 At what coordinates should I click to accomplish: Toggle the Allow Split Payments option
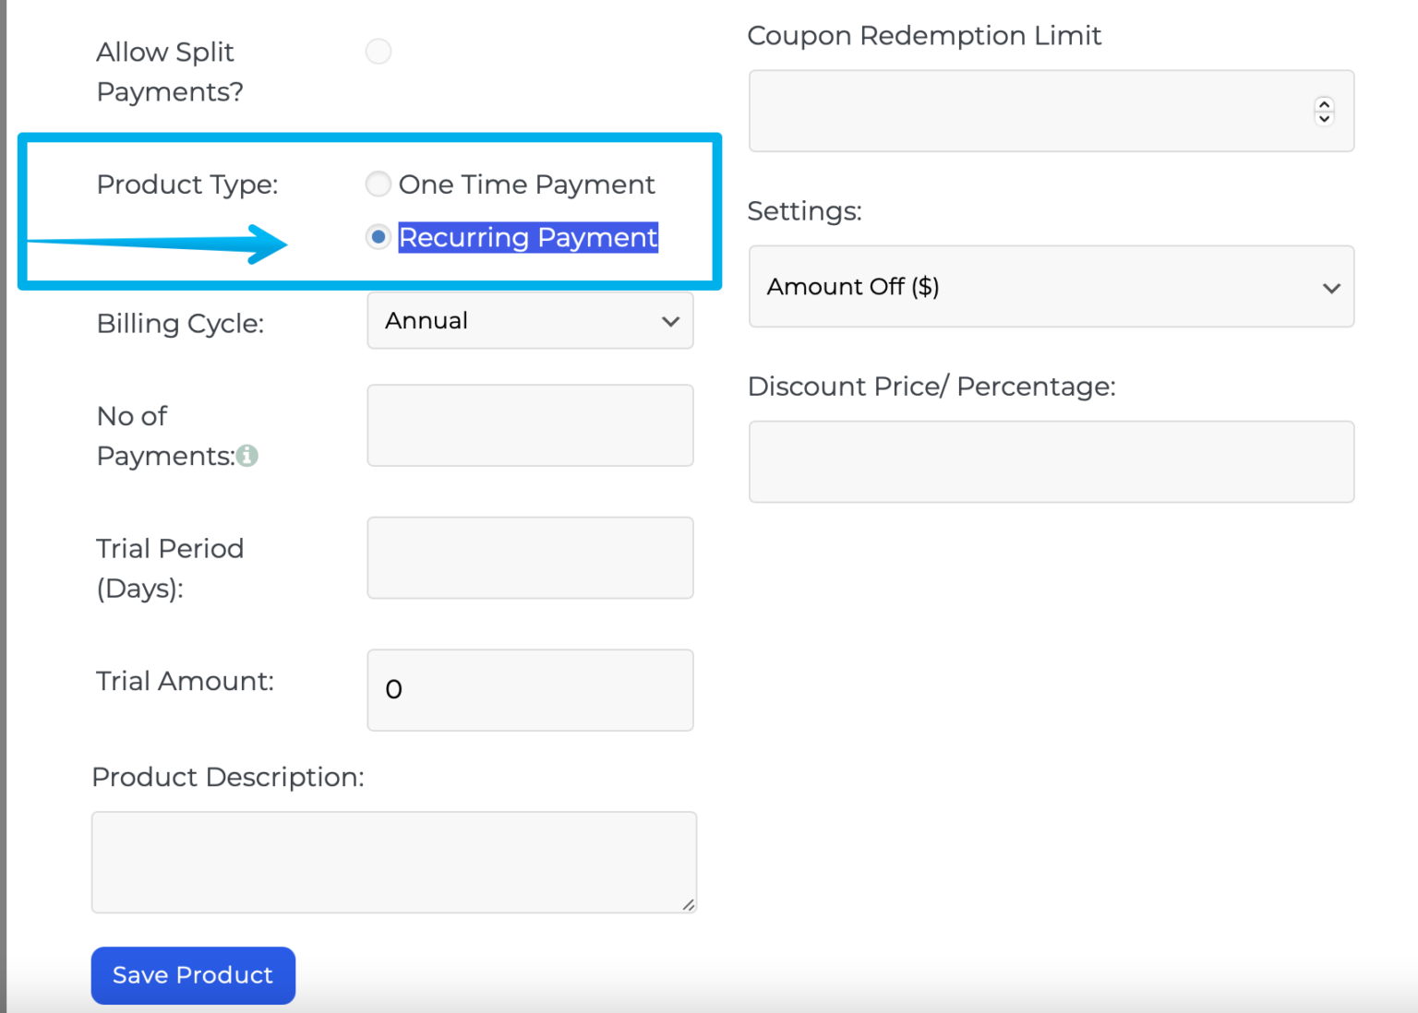pyautogui.click(x=379, y=51)
